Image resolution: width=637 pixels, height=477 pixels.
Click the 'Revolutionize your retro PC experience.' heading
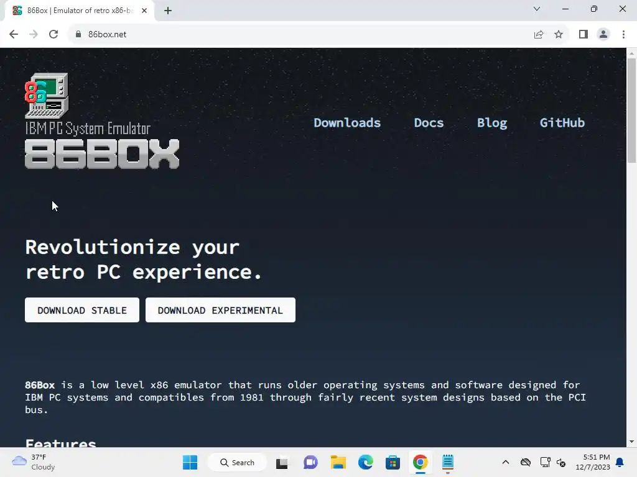point(143,260)
